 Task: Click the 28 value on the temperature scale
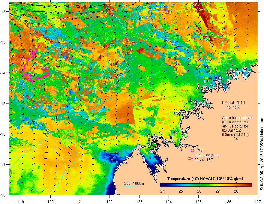pyautogui.click(x=236, y=191)
